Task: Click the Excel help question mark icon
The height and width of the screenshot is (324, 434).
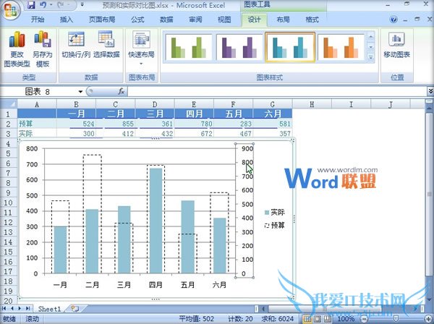Action: (393, 20)
